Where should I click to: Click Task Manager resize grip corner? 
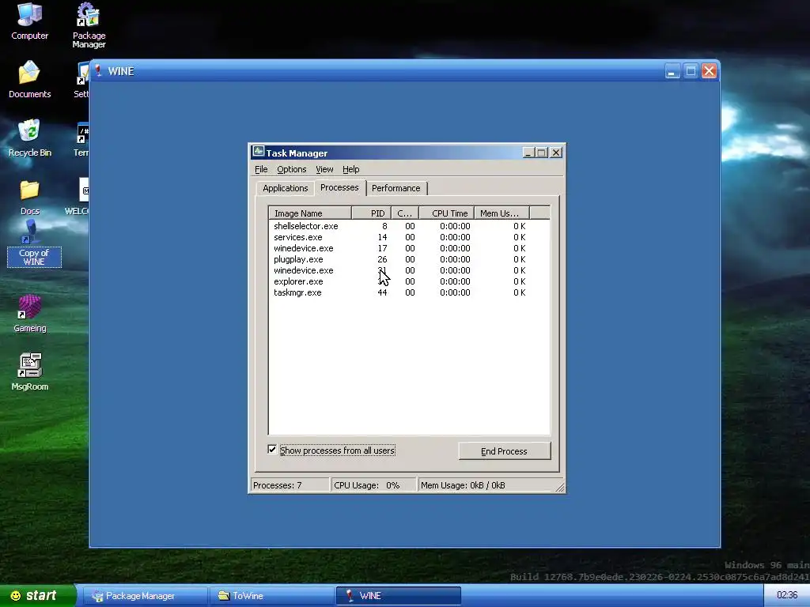[560, 487]
